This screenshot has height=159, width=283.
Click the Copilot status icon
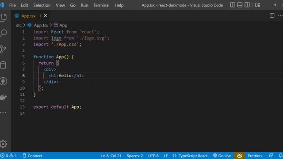tap(240, 156)
